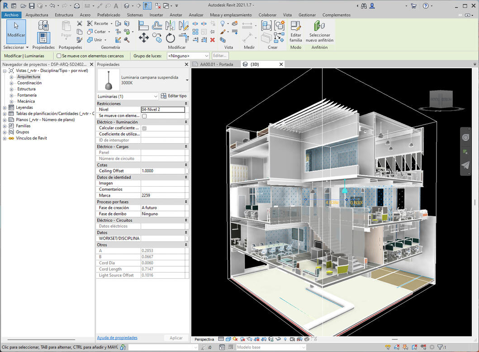The image size is (479, 352).
Task: Switch to the AA00.01 - Portada tab
Action: [217, 64]
